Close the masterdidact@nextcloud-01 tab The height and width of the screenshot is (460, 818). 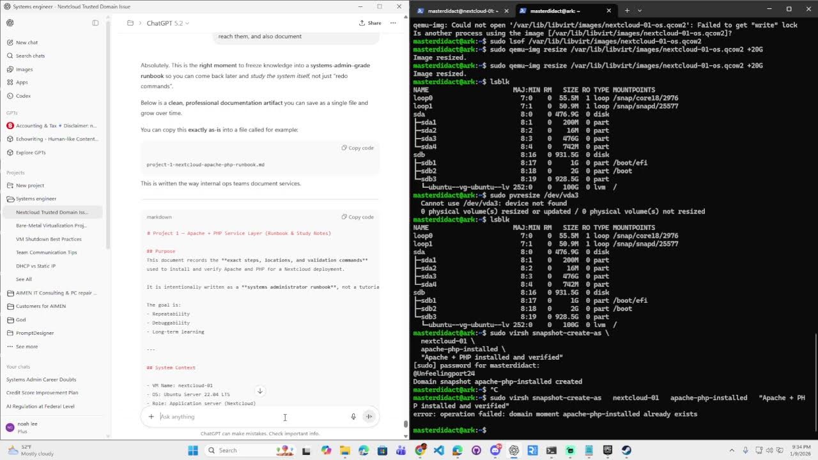pos(505,10)
